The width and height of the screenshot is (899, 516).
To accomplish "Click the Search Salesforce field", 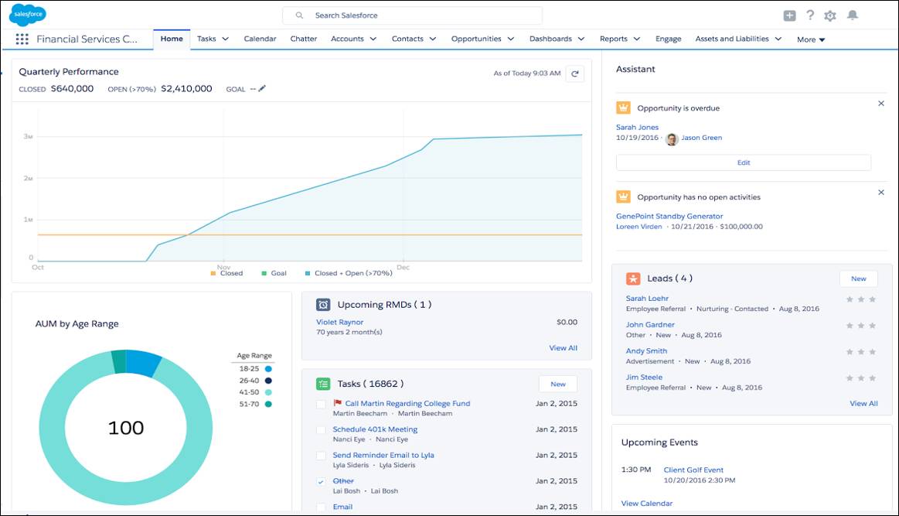I will point(412,15).
